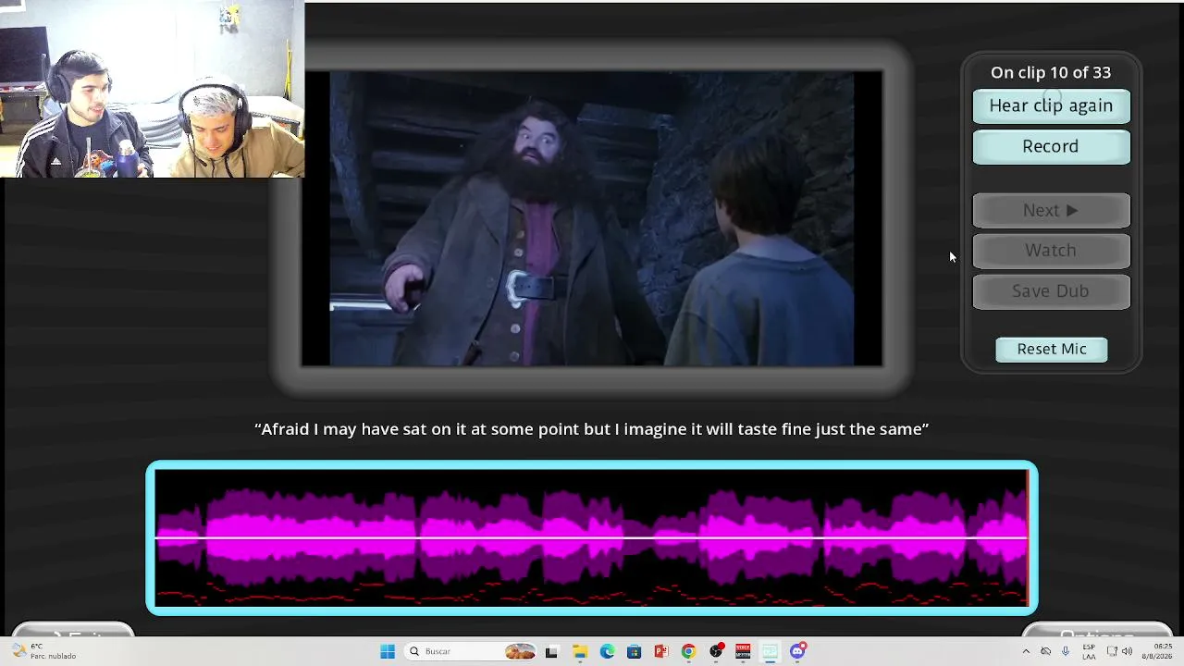Screen dimensions: 1184x666
Task: Open Discord from the taskbar
Action: tap(797, 651)
